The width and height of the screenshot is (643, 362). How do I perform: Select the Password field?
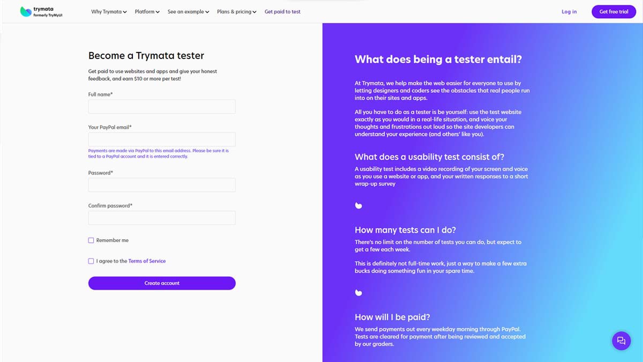(x=162, y=185)
